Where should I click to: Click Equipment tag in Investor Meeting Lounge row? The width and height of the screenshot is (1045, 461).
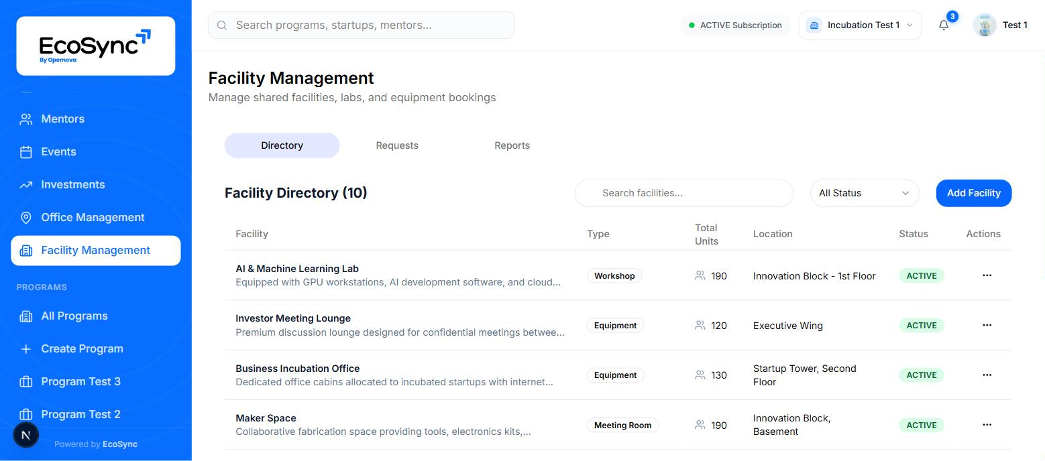[615, 325]
